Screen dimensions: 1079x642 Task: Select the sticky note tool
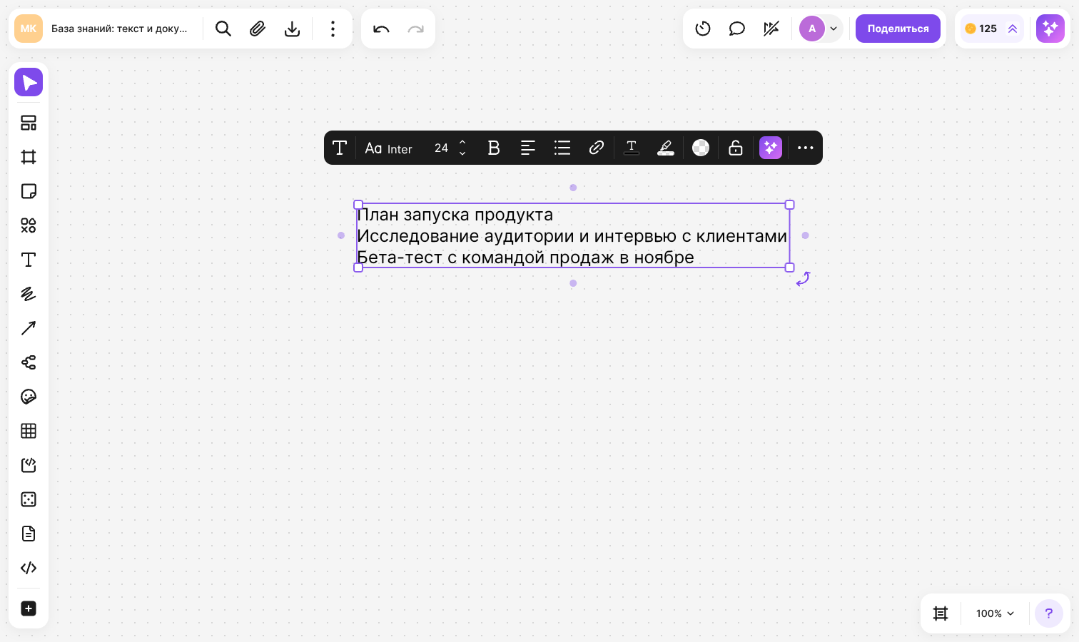(29, 191)
